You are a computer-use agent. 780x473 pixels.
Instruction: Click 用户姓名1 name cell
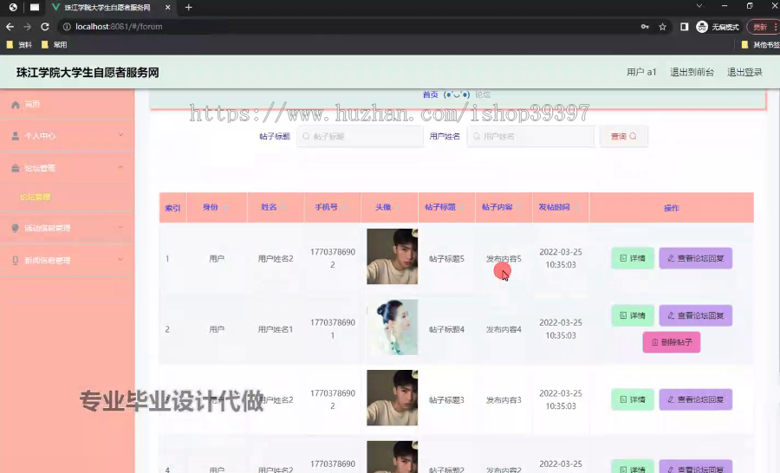[275, 329]
